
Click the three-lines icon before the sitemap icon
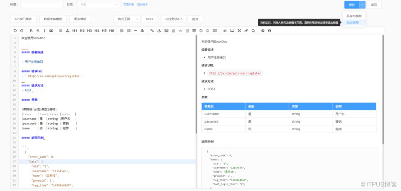[x=61, y=31]
